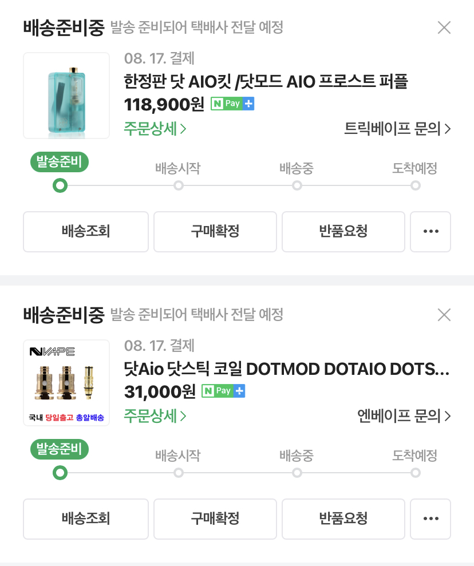Open 주문상세 for the 닷스틱 코일 order

tap(155, 416)
